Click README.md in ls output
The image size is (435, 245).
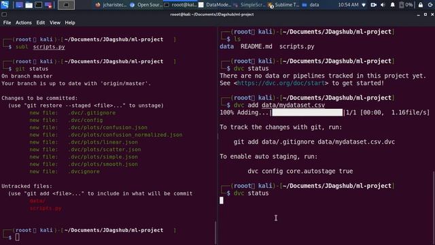click(x=256, y=46)
